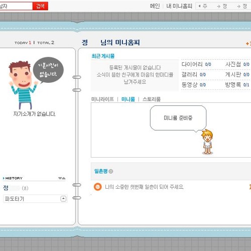Click the orange plus icon near title
The image size is (251, 251).
coord(247,44)
